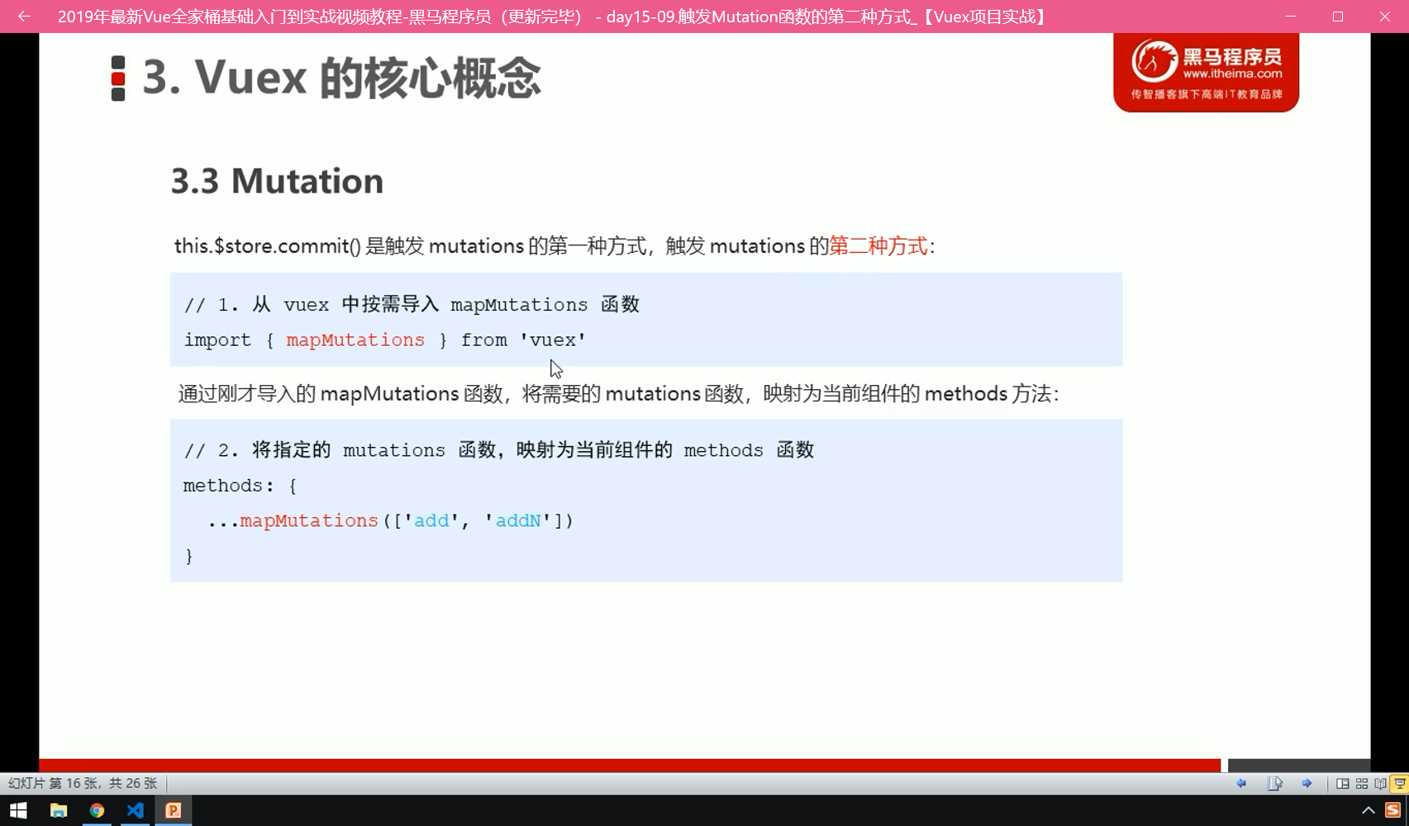Open the slide show options menu icon
The image size is (1409, 826).
[x=1274, y=783]
